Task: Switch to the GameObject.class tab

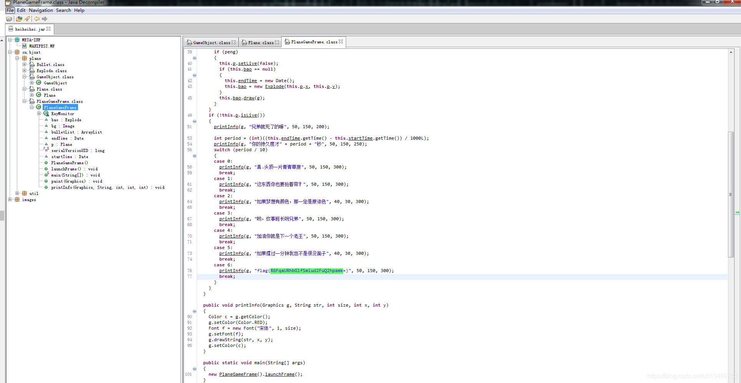Action: click(211, 43)
